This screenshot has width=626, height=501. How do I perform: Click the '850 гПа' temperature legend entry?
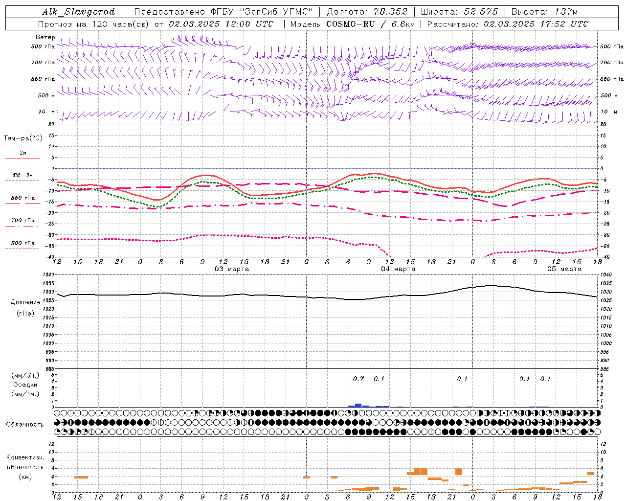click(x=23, y=198)
